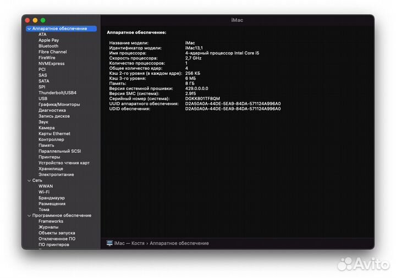Screen dimensions: 396x278
Task: Open Запись дисков item
Action: (x=54, y=116)
